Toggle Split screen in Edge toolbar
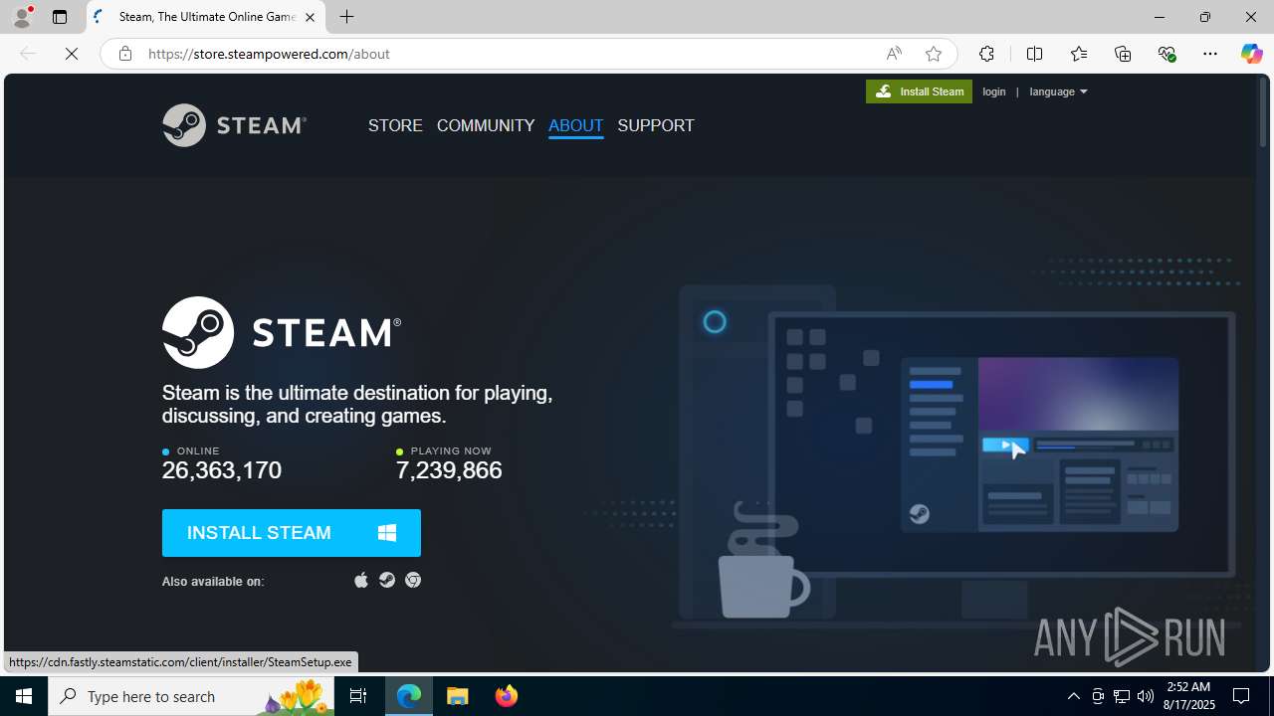The height and width of the screenshot is (716, 1274). 1034,54
